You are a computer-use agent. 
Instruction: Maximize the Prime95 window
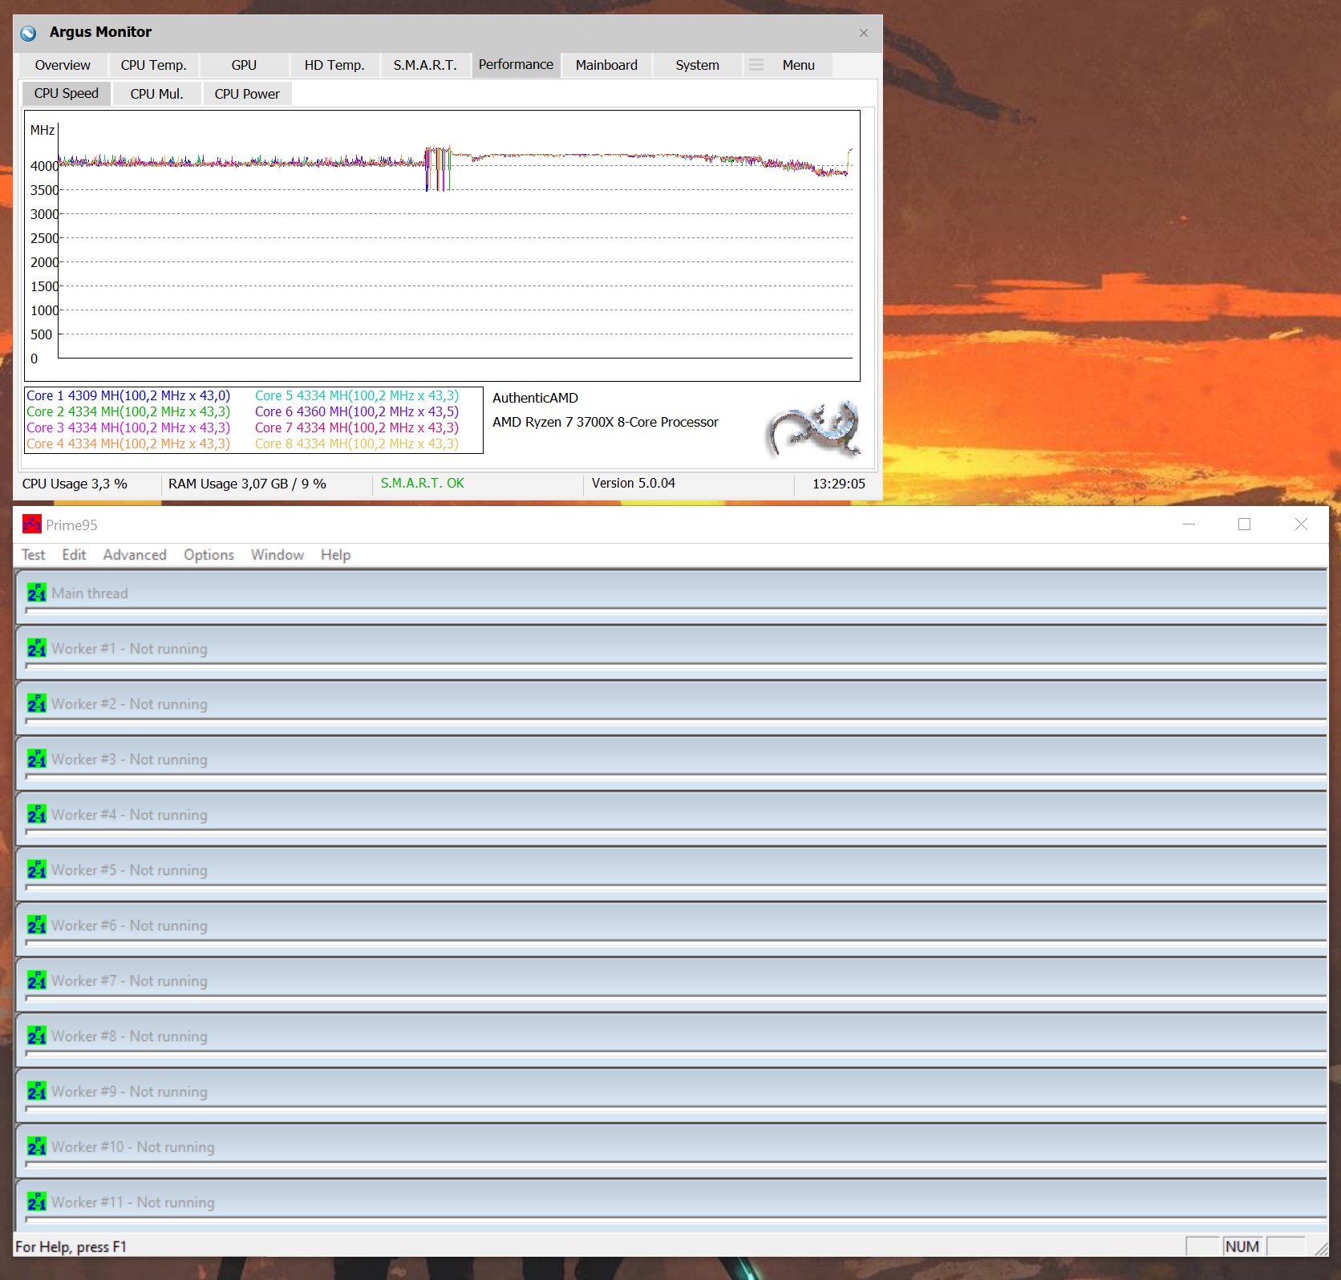(x=1245, y=525)
